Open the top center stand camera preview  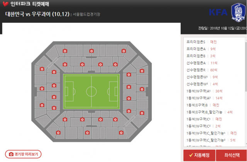(91, 51)
